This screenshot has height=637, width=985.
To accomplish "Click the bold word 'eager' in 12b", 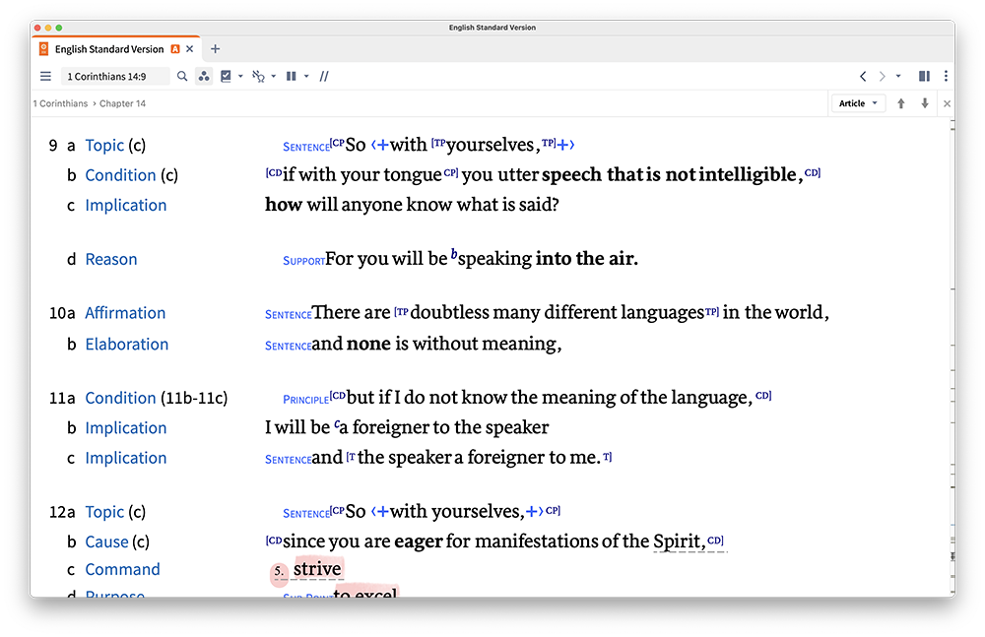I will click(418, 541).
